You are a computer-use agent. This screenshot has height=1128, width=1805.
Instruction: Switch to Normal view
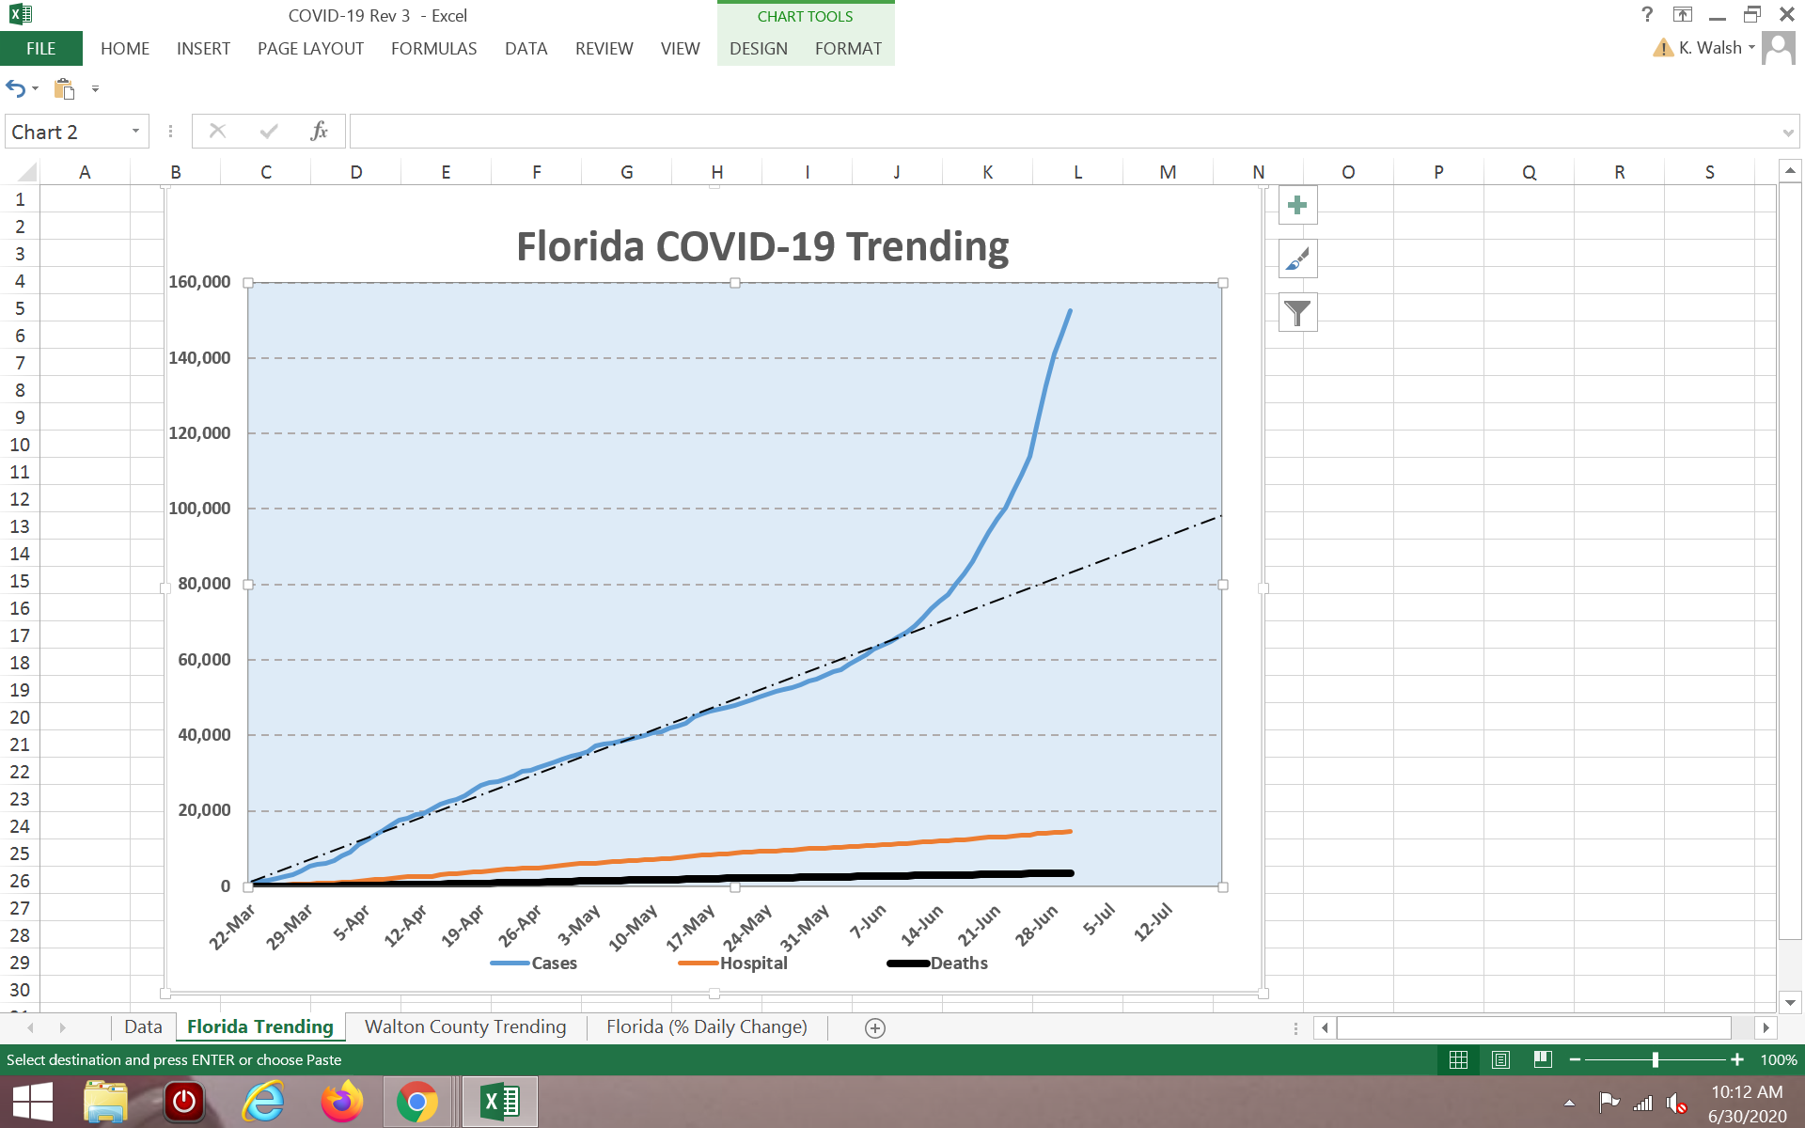pyautogui.click(x=1458, y=1059)
